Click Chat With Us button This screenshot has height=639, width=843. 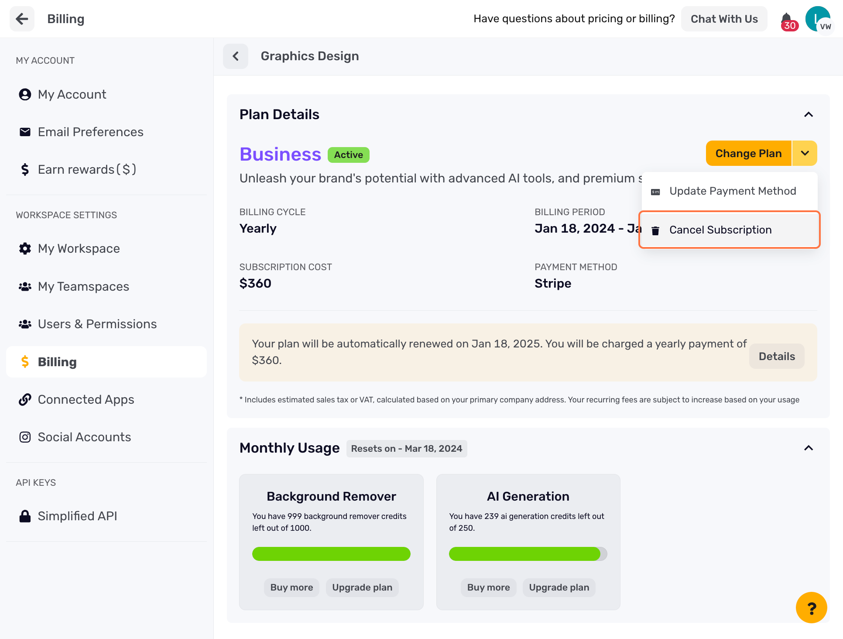click(x=724, y=19)
